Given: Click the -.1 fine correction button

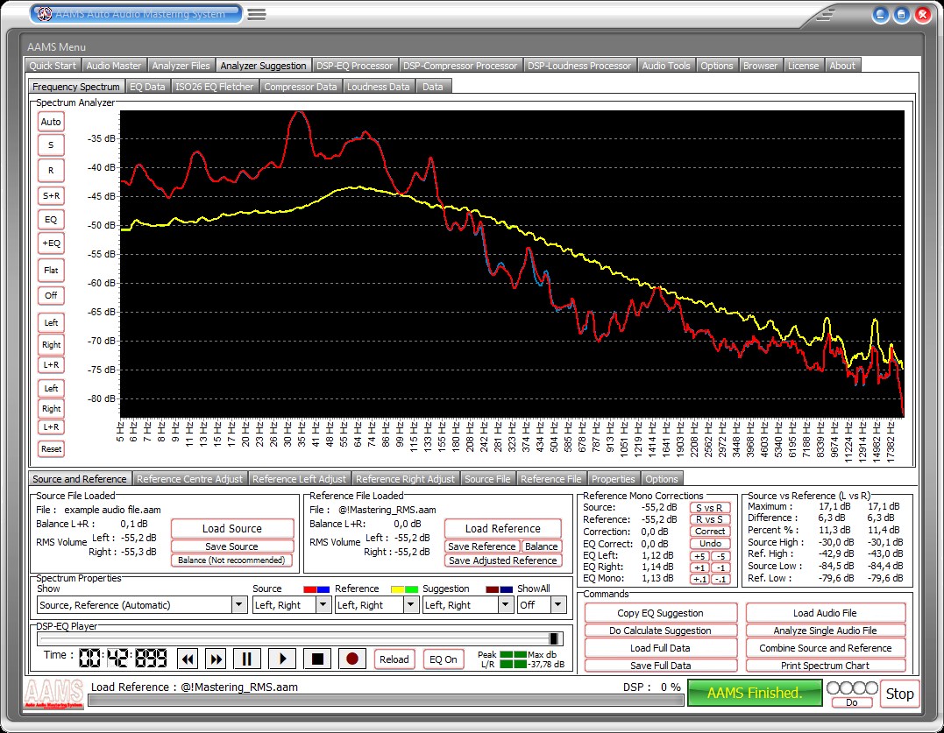Looking at the screenshot, I should tap(720, 579).
